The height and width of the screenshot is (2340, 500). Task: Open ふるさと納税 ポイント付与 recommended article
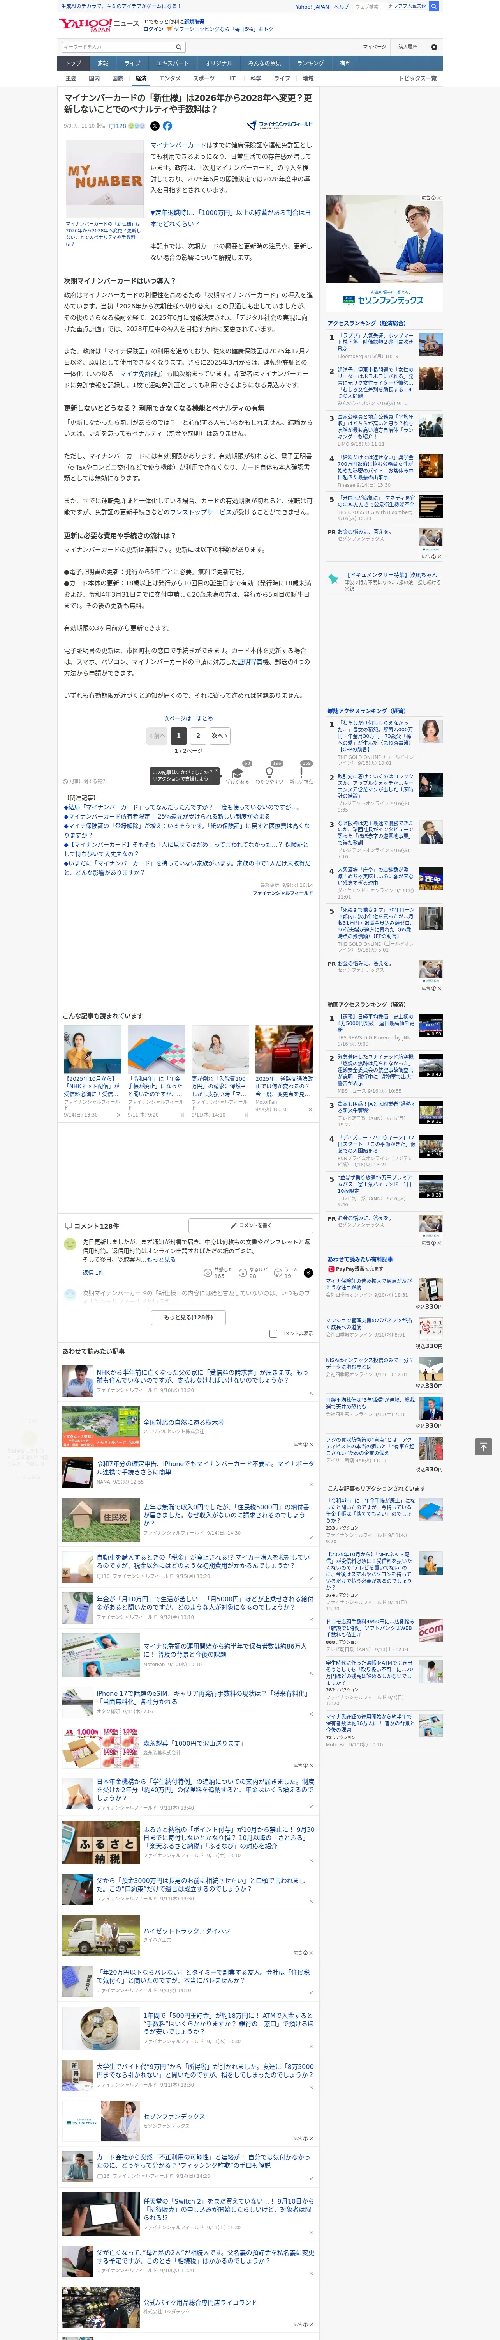229,1838
